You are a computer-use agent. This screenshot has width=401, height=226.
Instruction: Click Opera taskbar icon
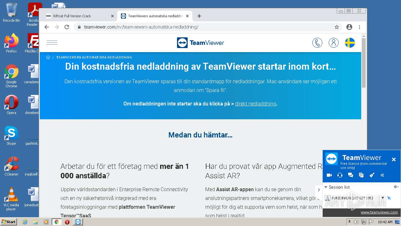click(67, 222)
